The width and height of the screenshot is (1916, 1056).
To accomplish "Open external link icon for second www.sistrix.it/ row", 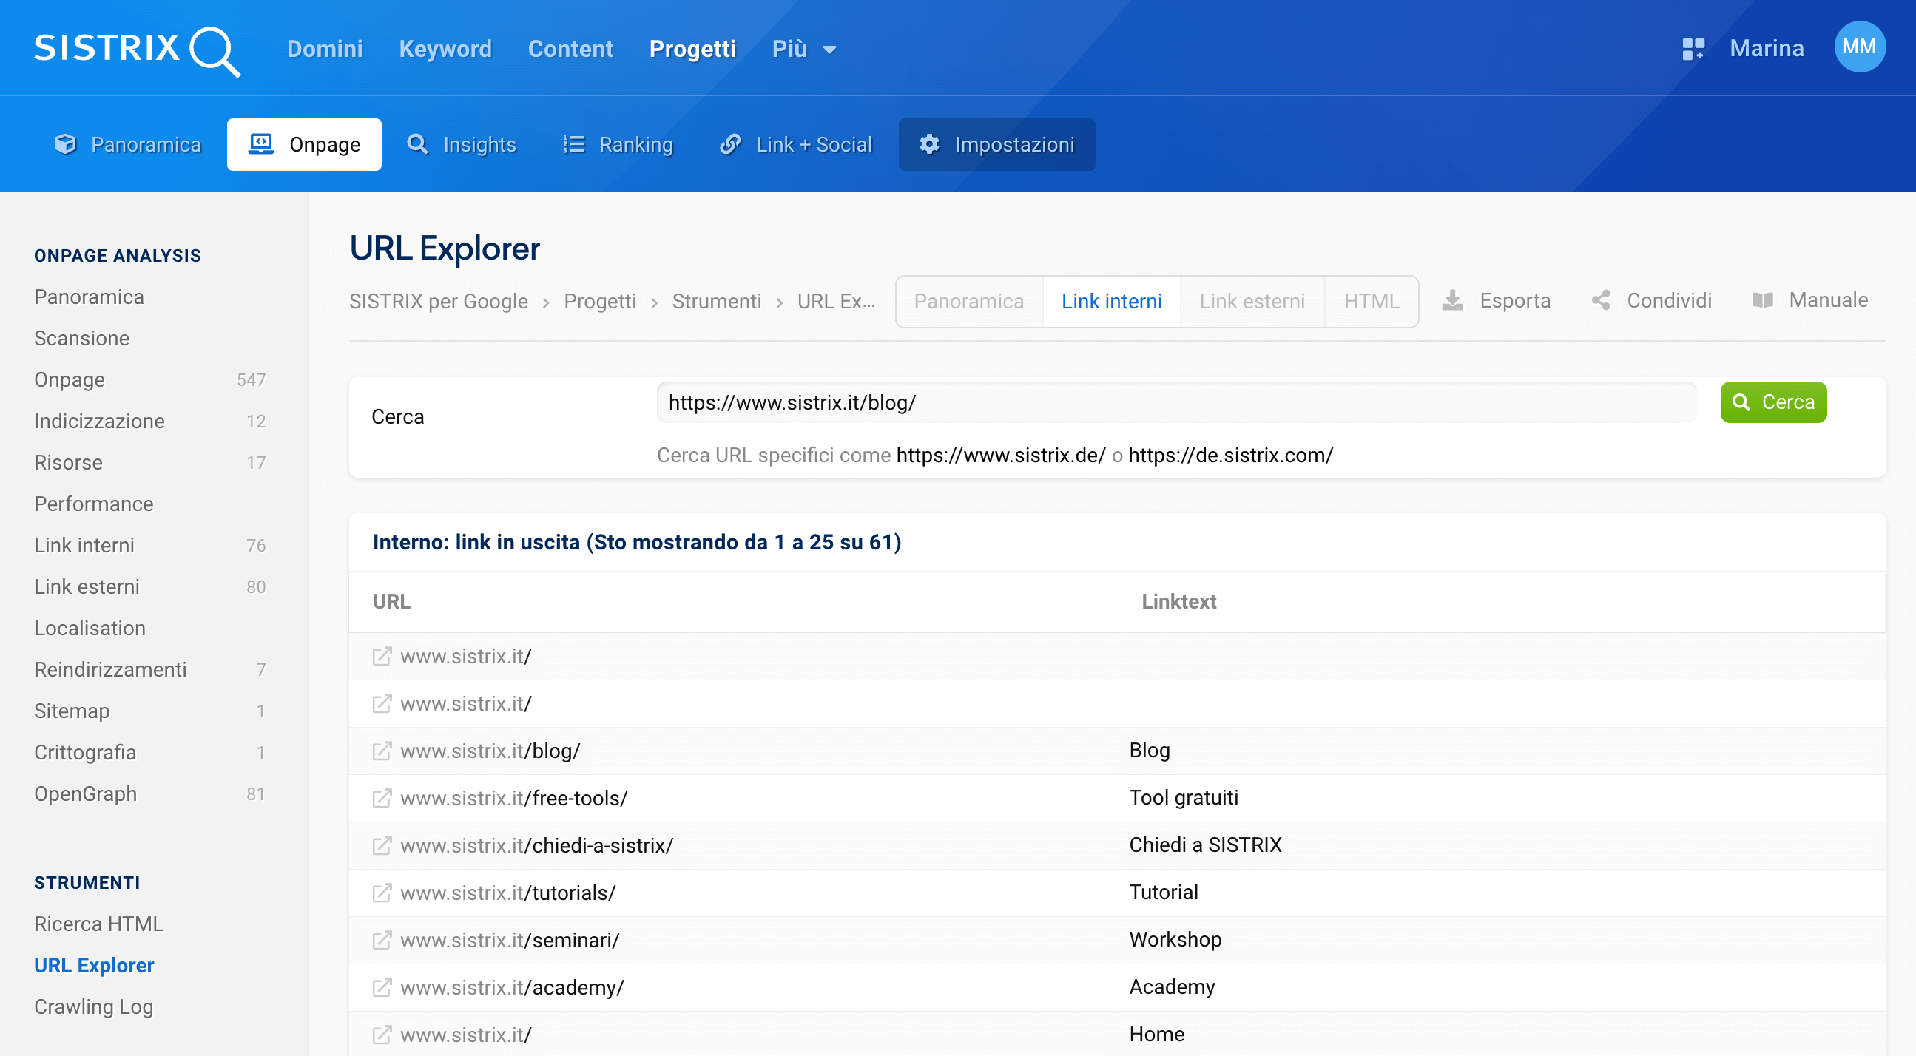I will [382, 703].
